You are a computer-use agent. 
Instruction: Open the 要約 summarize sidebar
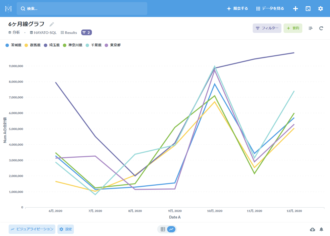(293, 28)
